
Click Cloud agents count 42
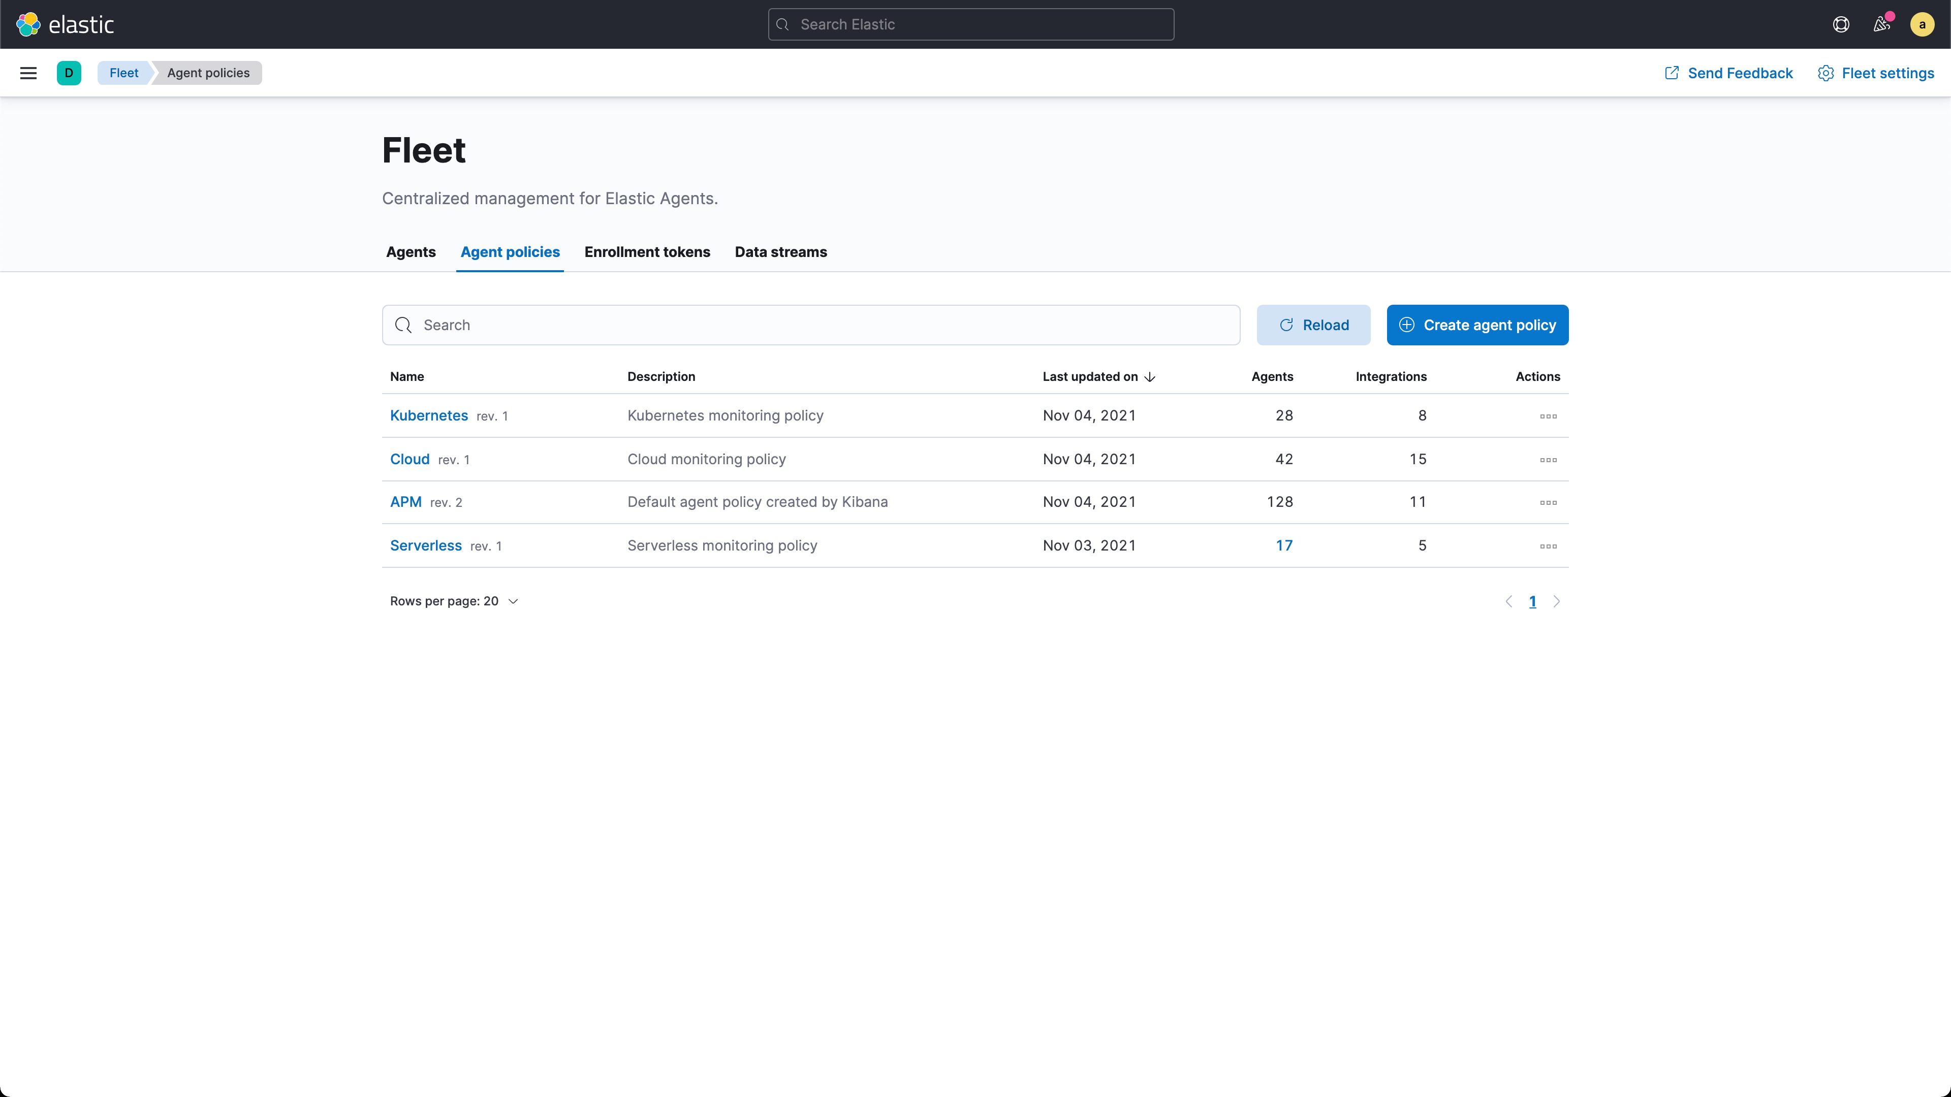coord(1284,460)
